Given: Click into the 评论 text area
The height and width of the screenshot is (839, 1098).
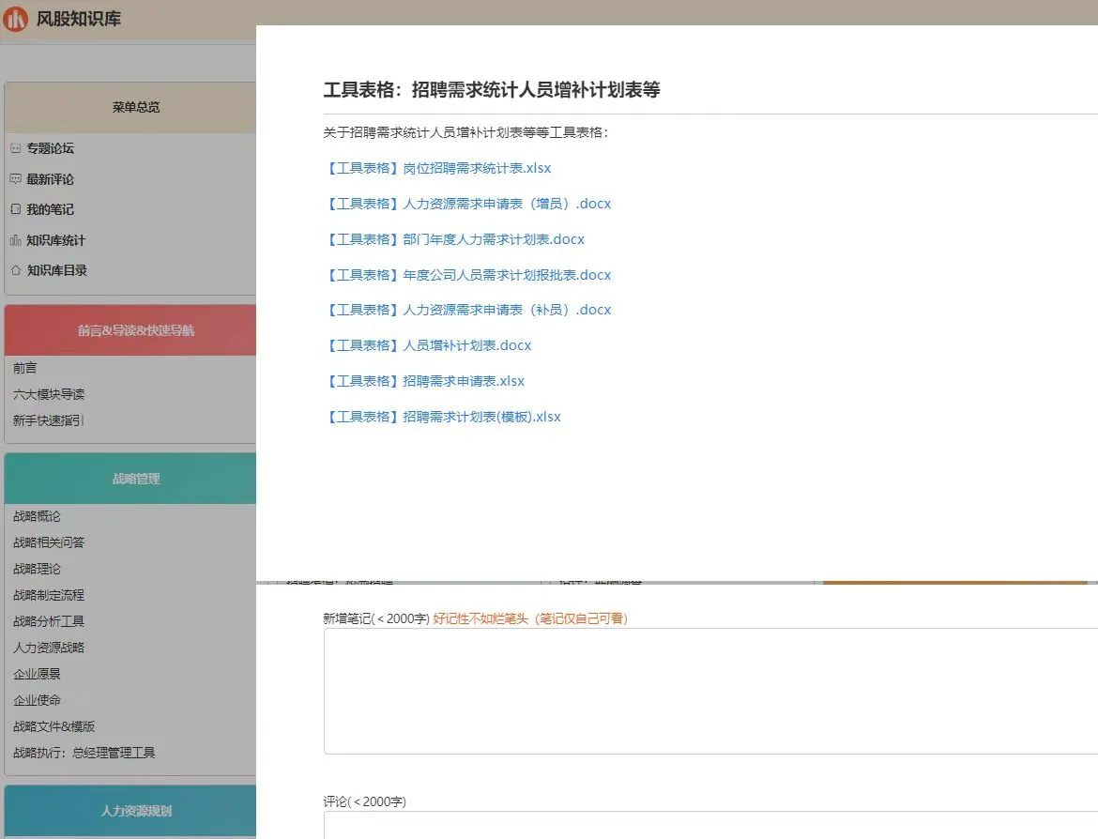Looking at the screenshot, I should coord(710,825).
